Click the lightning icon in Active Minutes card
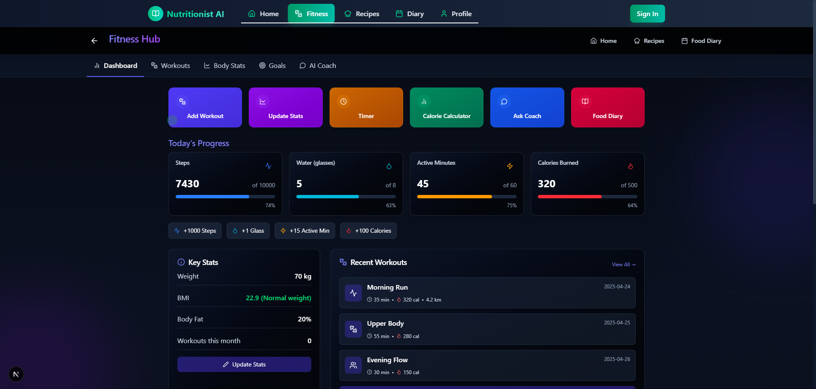Image resolution: width=816 pixels, height=389 pixels. click(x=510, y=166)
